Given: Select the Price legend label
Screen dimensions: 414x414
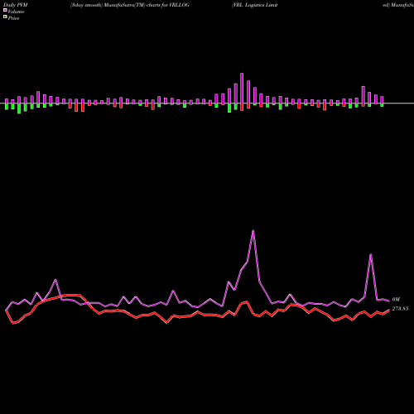Looking at the screenshot, I should click(13, 18).
